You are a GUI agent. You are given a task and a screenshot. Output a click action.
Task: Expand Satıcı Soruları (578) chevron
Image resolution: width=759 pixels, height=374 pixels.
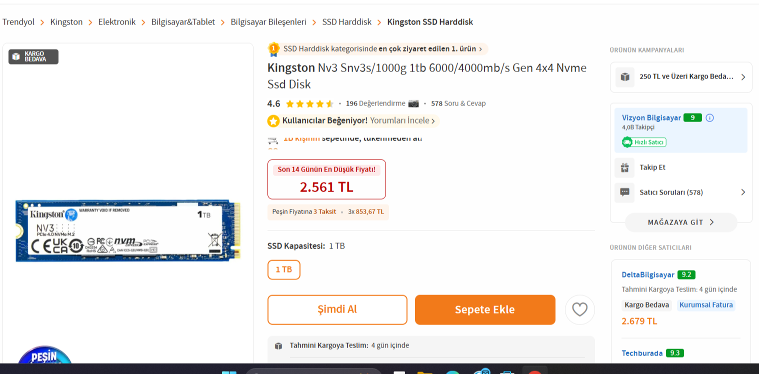tap(743, 192)
